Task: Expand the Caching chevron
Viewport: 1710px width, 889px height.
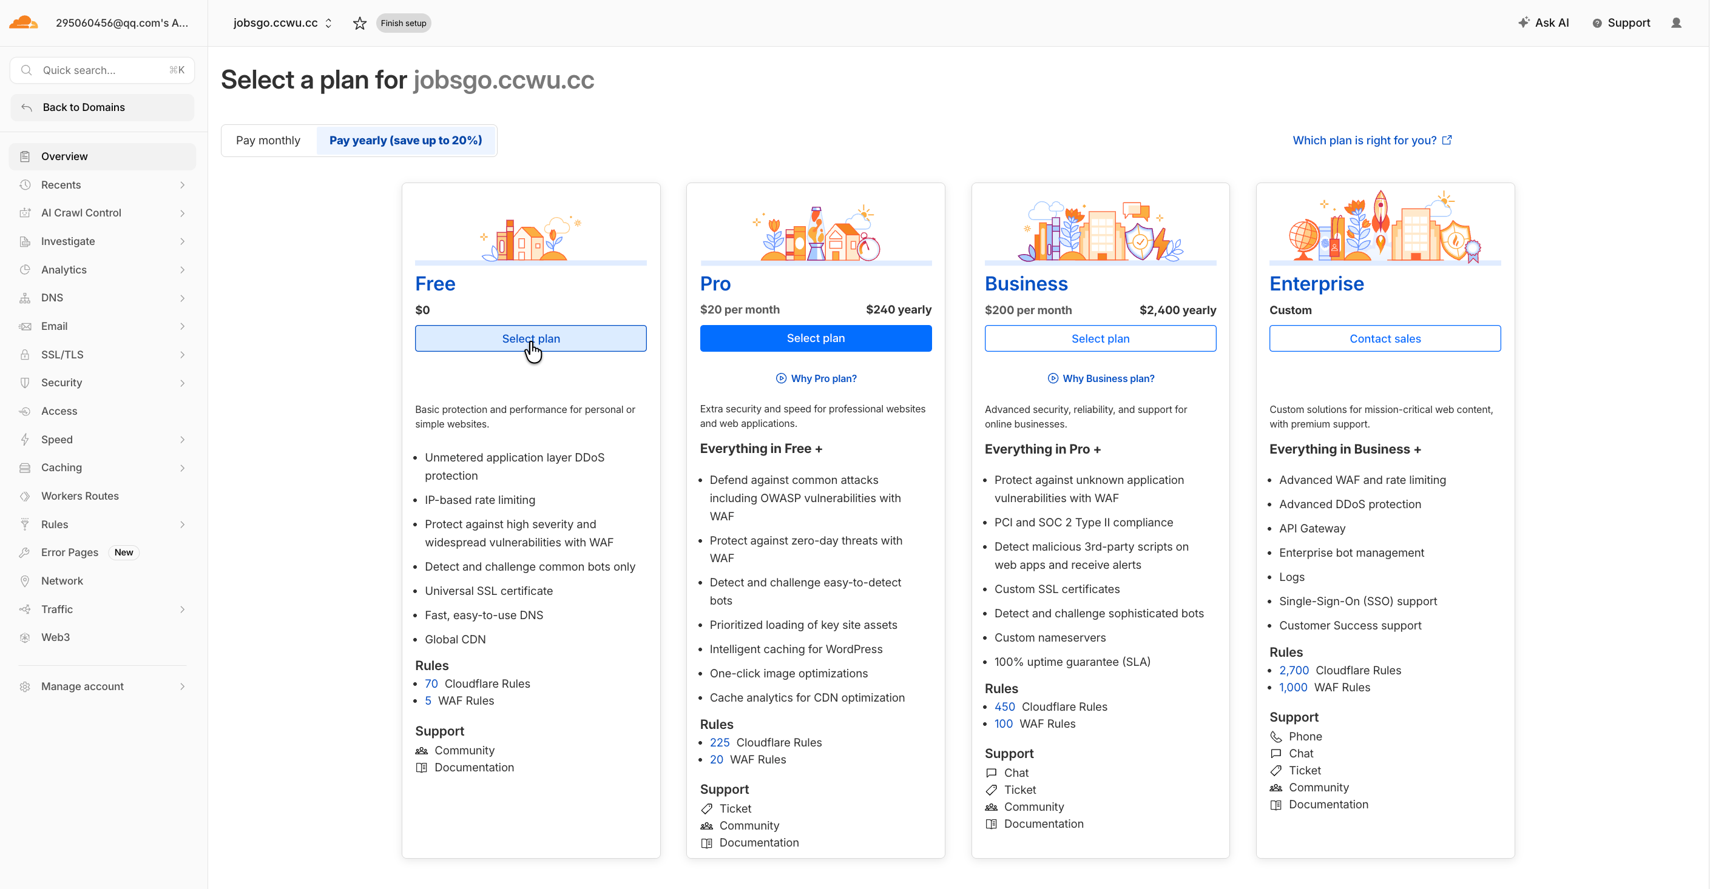Action: 183,468
